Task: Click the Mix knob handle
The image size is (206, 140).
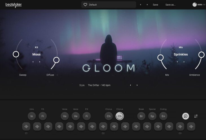Action: coord(161,57)
